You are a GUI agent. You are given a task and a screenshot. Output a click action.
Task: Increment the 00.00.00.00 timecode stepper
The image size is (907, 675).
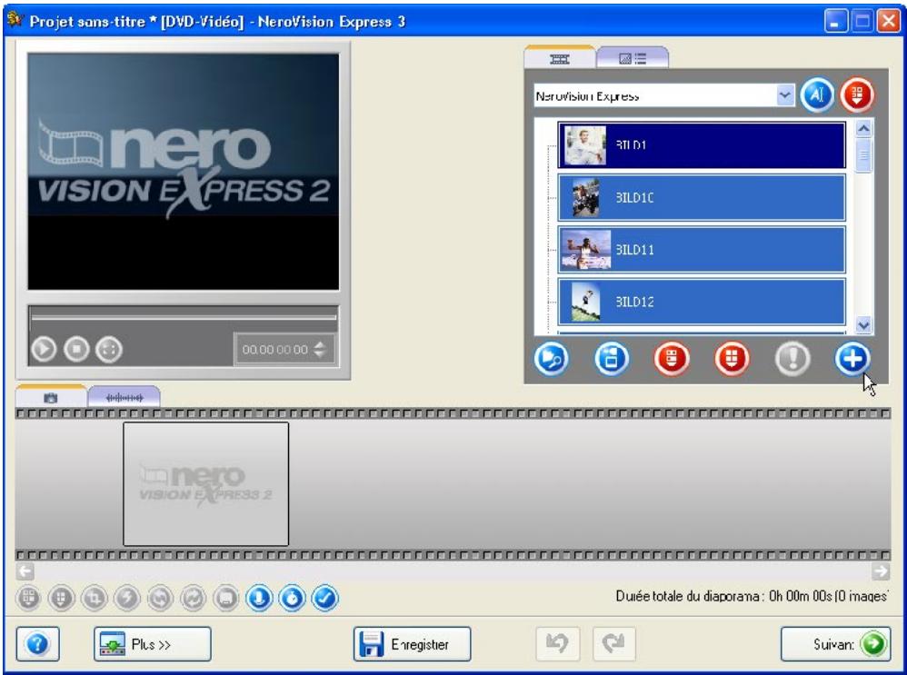tap(320, 344)
